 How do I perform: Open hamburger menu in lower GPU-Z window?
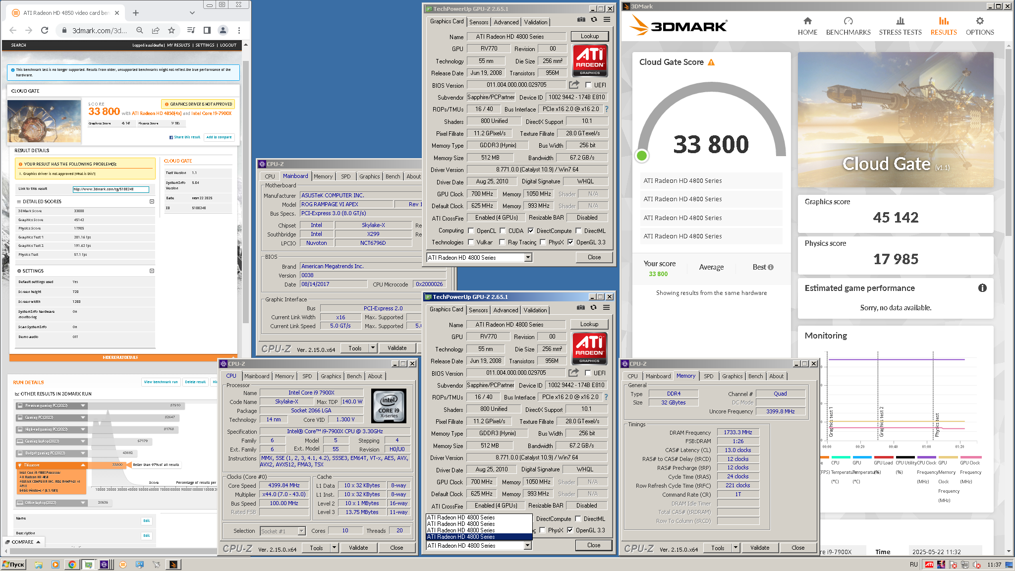coord(606,308)
